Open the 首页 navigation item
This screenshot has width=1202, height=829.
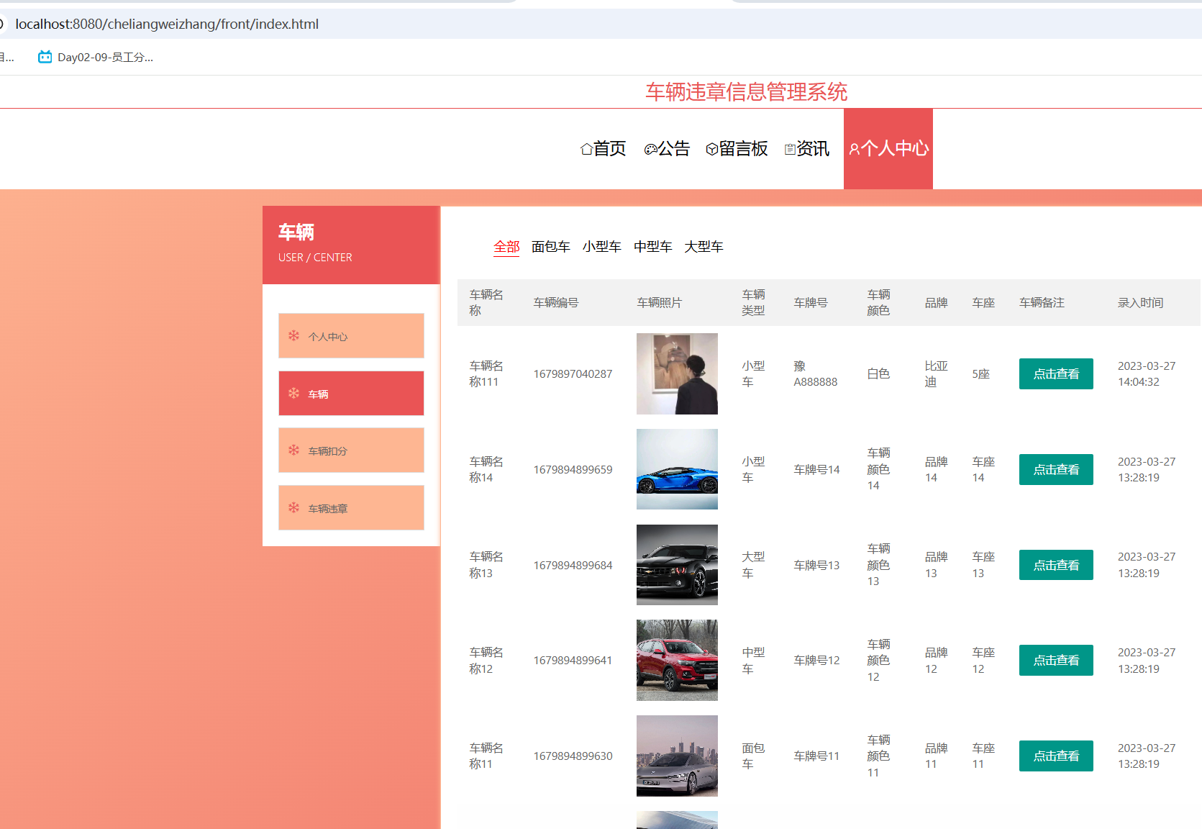pyautogui.click(x=603, y=149)
